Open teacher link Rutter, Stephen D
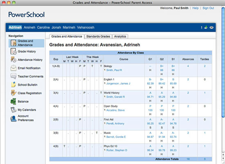 [x=117, y=150]
